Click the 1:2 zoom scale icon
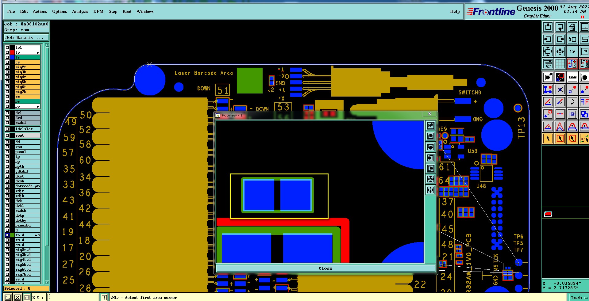Image resolution: width=589 pixels, height=301 pixels. point(572,51)
